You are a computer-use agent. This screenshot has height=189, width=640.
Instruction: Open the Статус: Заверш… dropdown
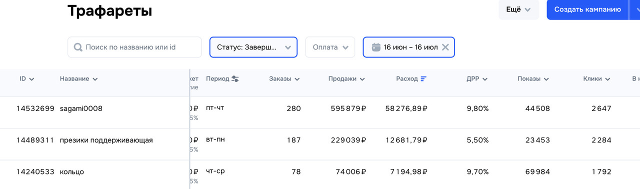coord(253,47)
